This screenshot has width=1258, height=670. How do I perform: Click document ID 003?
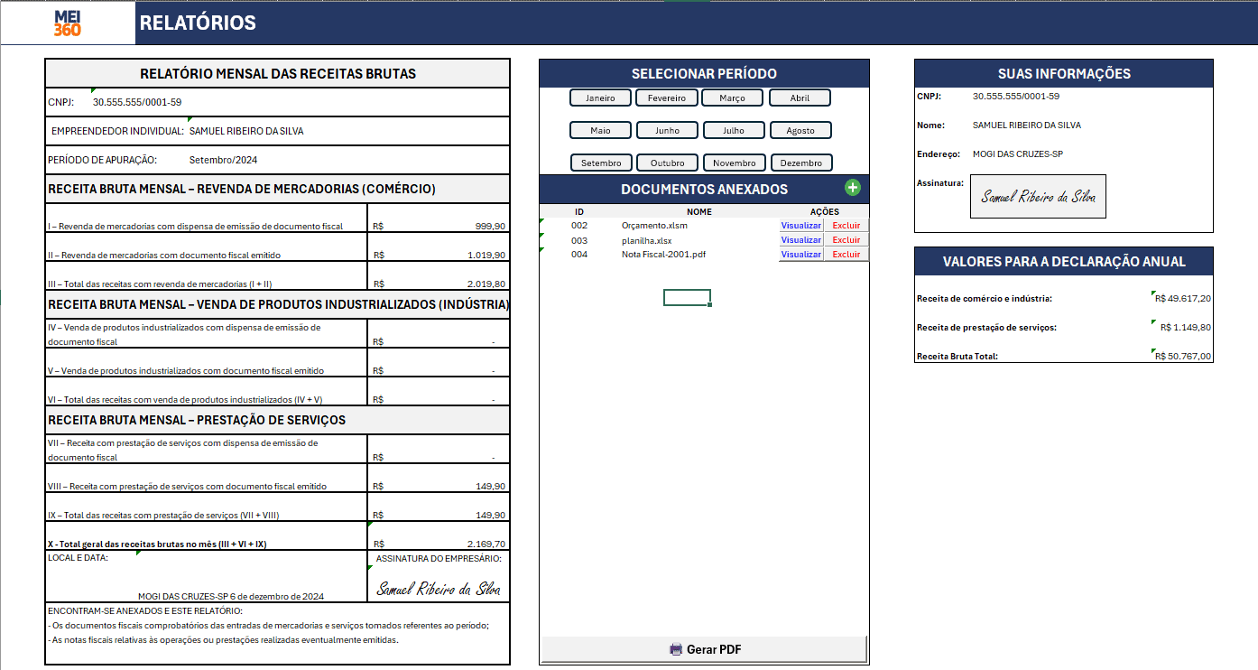point(579,240)
